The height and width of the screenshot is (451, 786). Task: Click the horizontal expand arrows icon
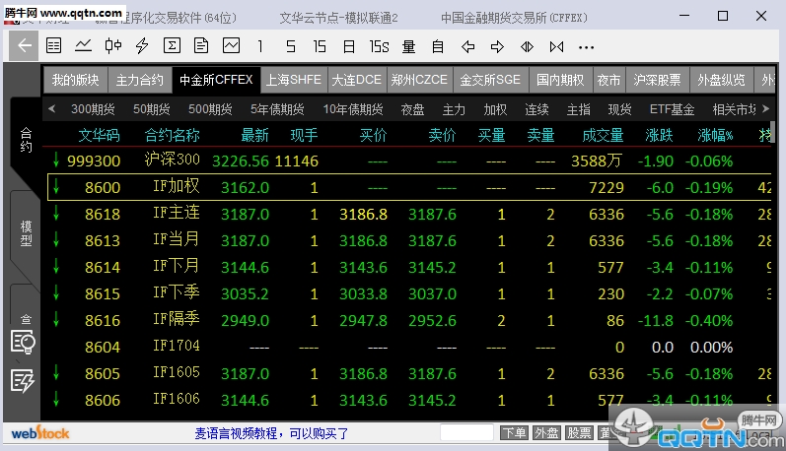point(527,46)
